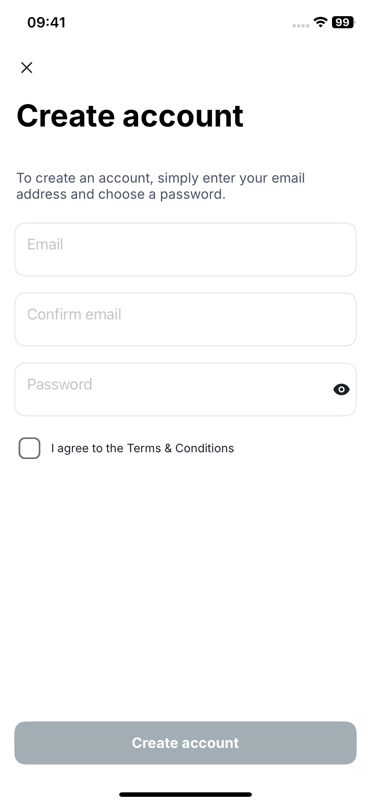Tap the 'Confirm email' placeholder text
This screenshot has width=371, height=804.
click(74, 314)
